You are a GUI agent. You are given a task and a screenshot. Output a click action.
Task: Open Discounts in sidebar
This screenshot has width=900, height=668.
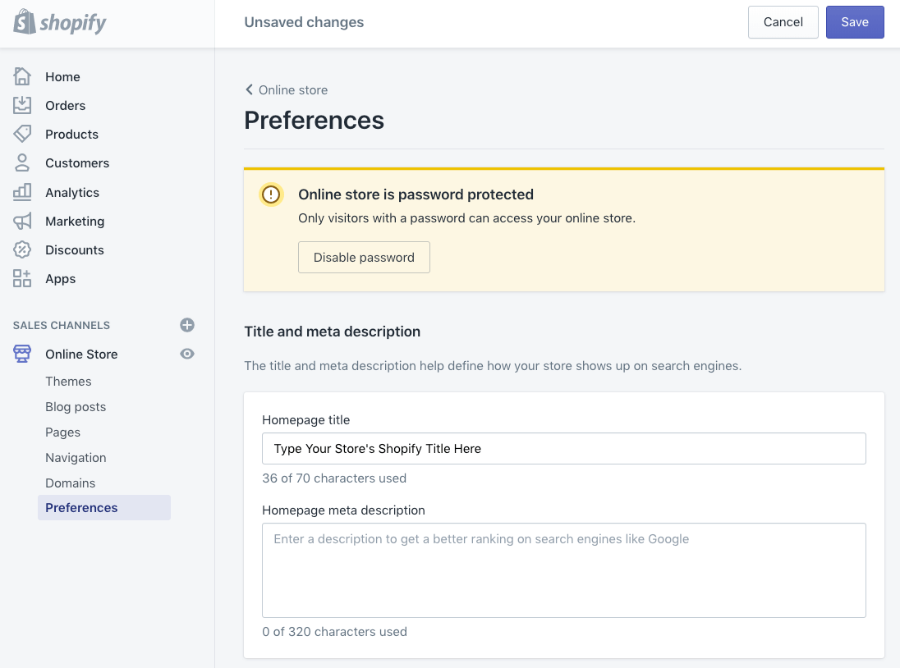point(75,250)
